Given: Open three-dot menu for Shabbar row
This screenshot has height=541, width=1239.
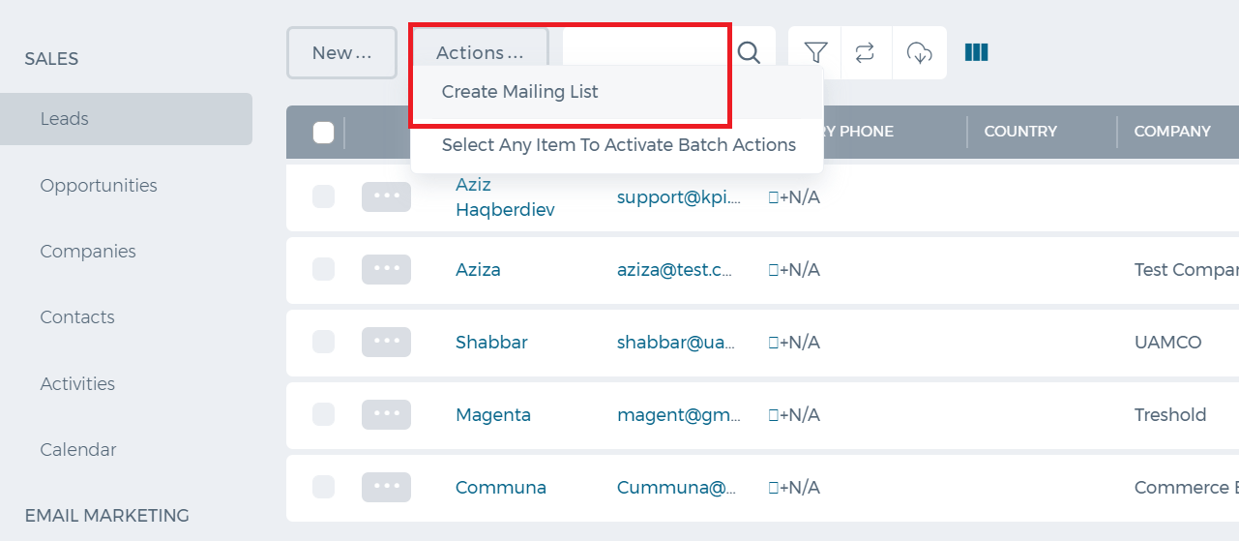Looking at the screenshot, I should pos(386,343).
